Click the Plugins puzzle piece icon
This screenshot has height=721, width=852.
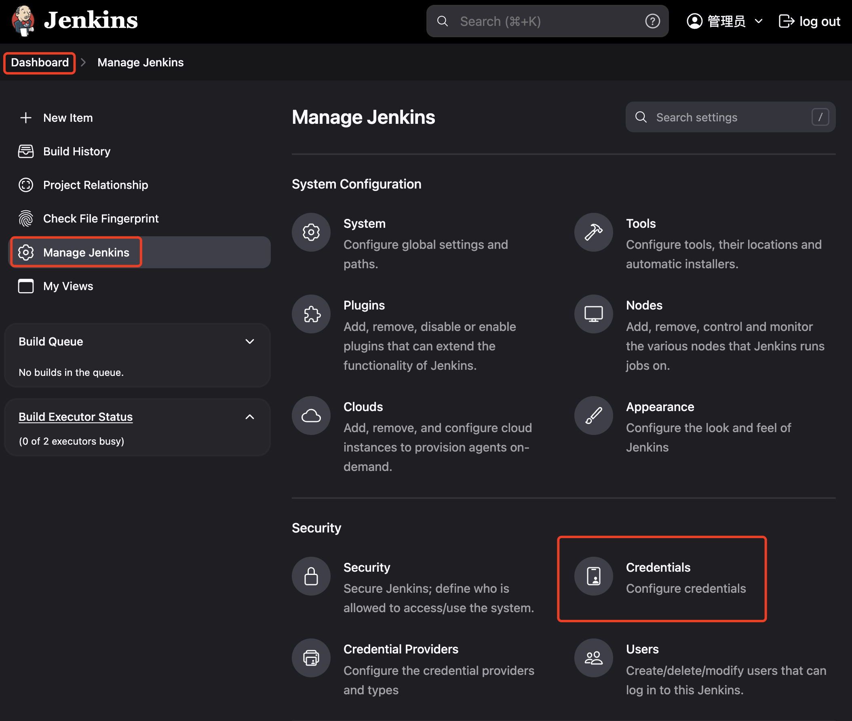coord(311,314)
